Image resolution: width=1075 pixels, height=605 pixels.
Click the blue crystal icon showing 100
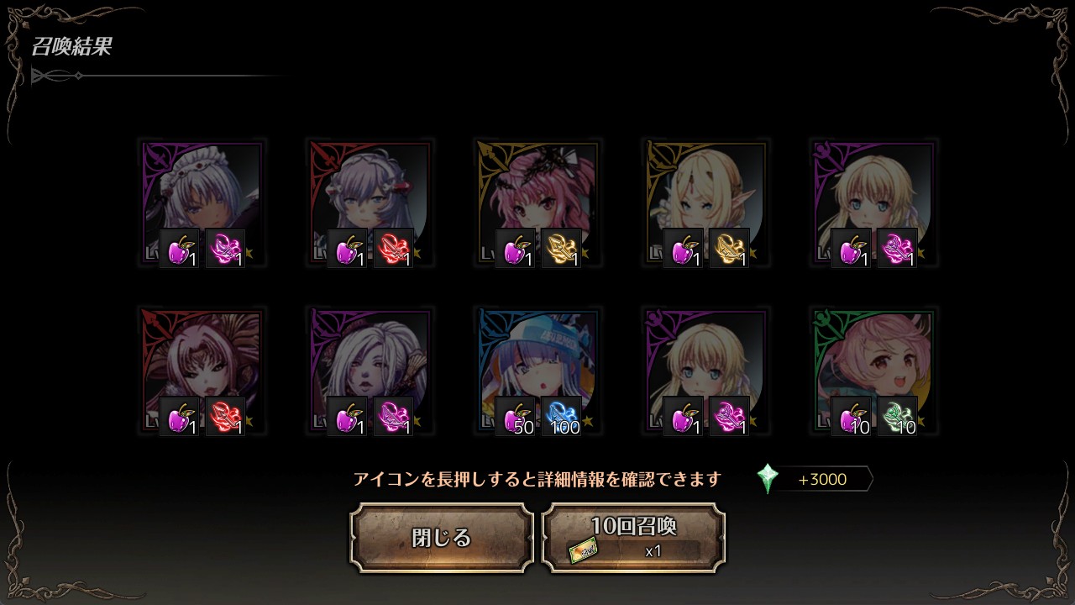[562, 417]
